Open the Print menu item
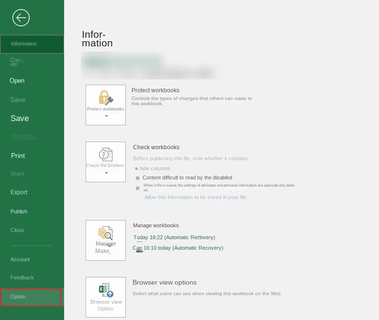The width and height of the screenshot is (379, 320). (x=18, y=155)
